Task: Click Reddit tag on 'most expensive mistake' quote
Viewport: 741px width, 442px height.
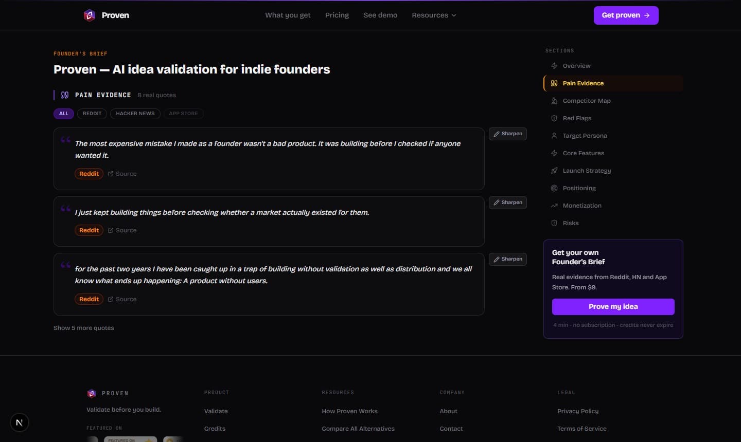Action: (89, 174)
